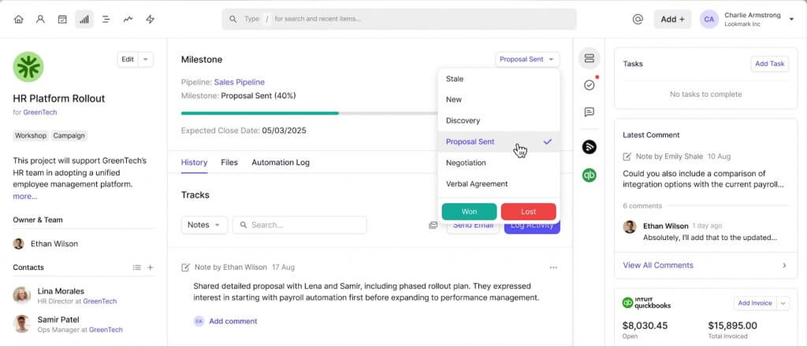Switch to the Files tab
This screenshot has width=807, height=347.
(229, 162)
